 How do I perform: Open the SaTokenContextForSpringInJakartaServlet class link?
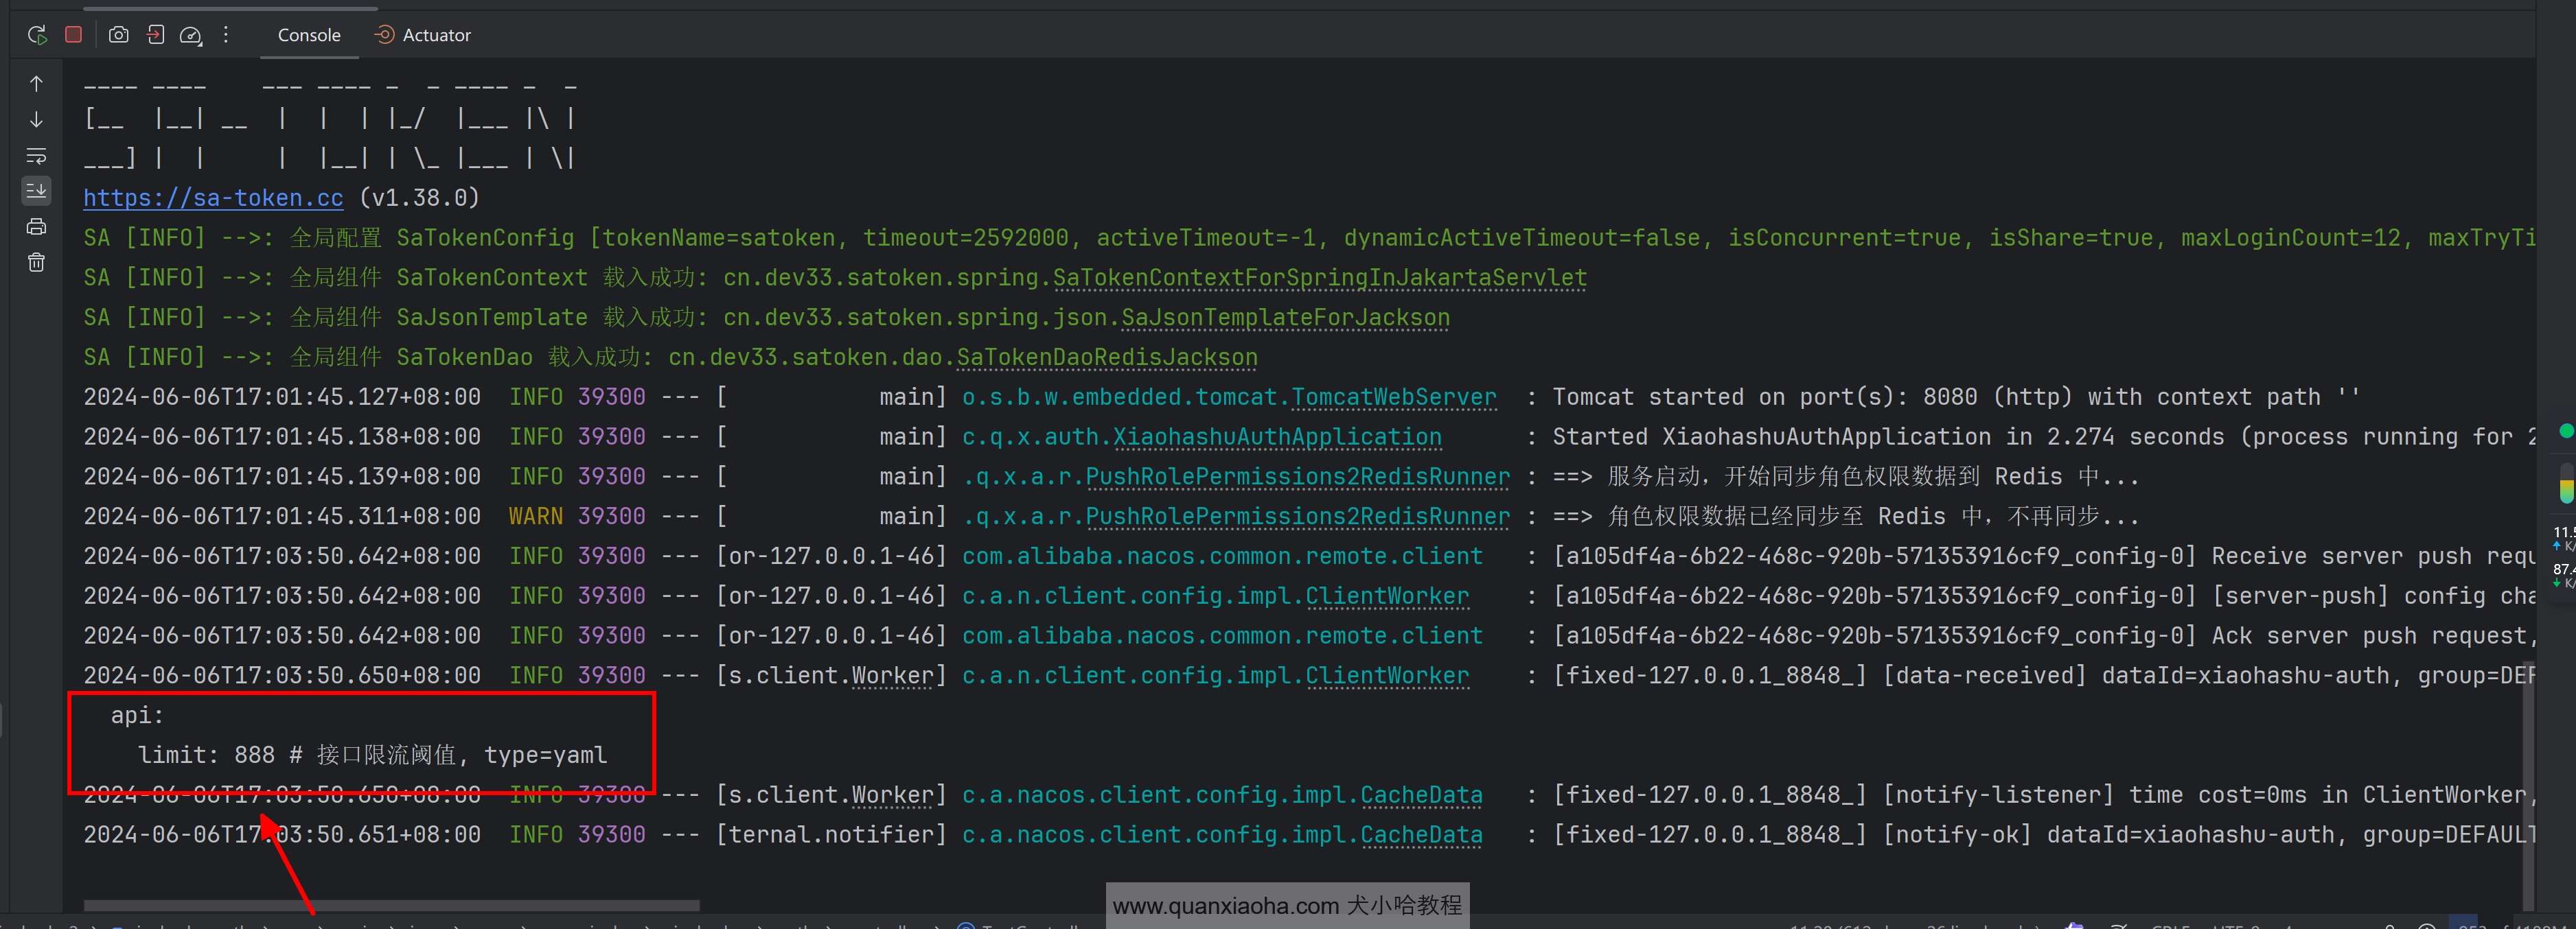click(1319, 278)
